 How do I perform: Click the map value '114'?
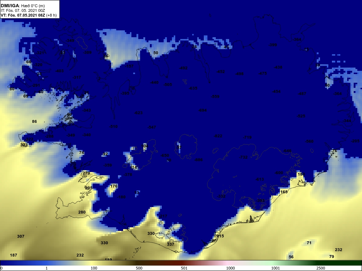pyautogui.click(x=134, y=167)
